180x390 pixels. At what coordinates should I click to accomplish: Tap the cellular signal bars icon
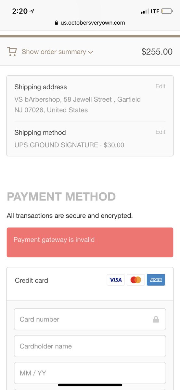pos(145,12)
